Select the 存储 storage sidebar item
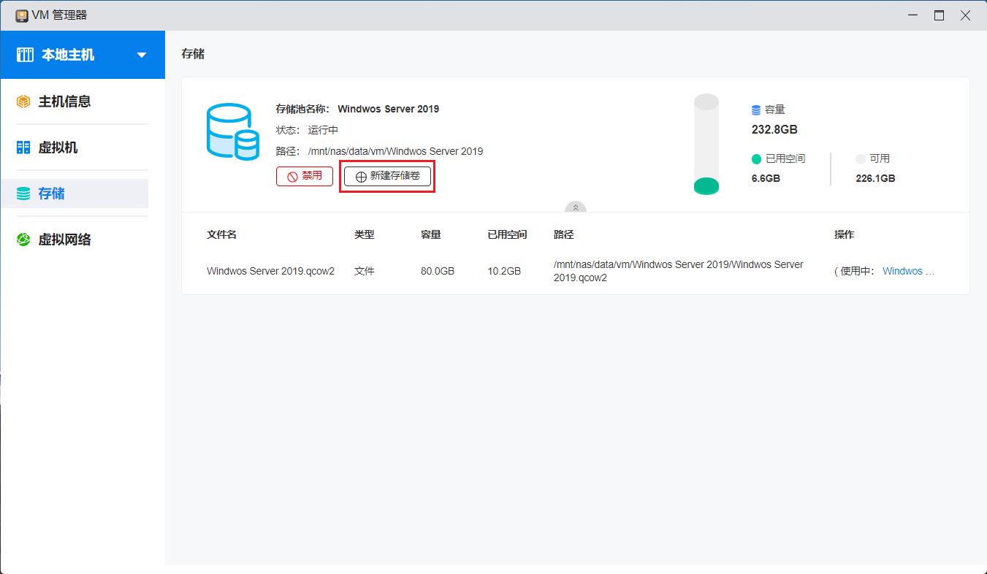 tap(75, 194)
